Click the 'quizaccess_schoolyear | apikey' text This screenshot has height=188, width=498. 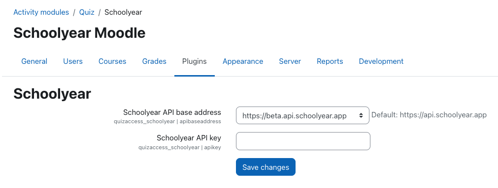180,147
